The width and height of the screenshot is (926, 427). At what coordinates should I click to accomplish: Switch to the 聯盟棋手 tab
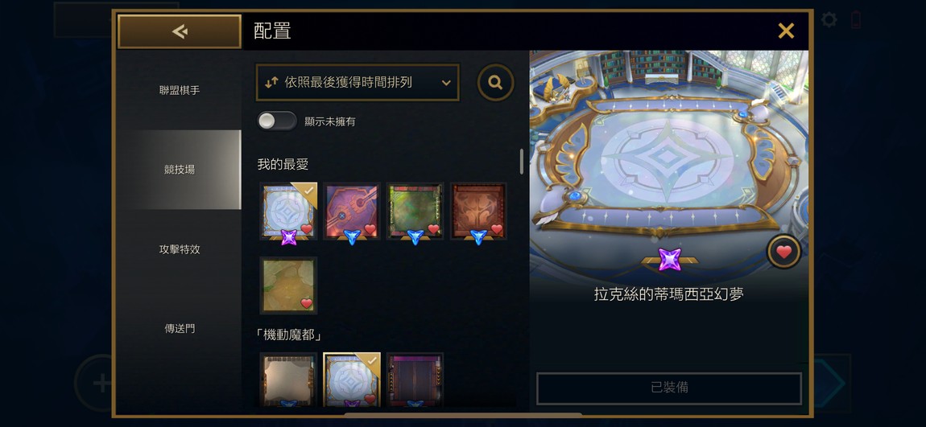point(180,90)
